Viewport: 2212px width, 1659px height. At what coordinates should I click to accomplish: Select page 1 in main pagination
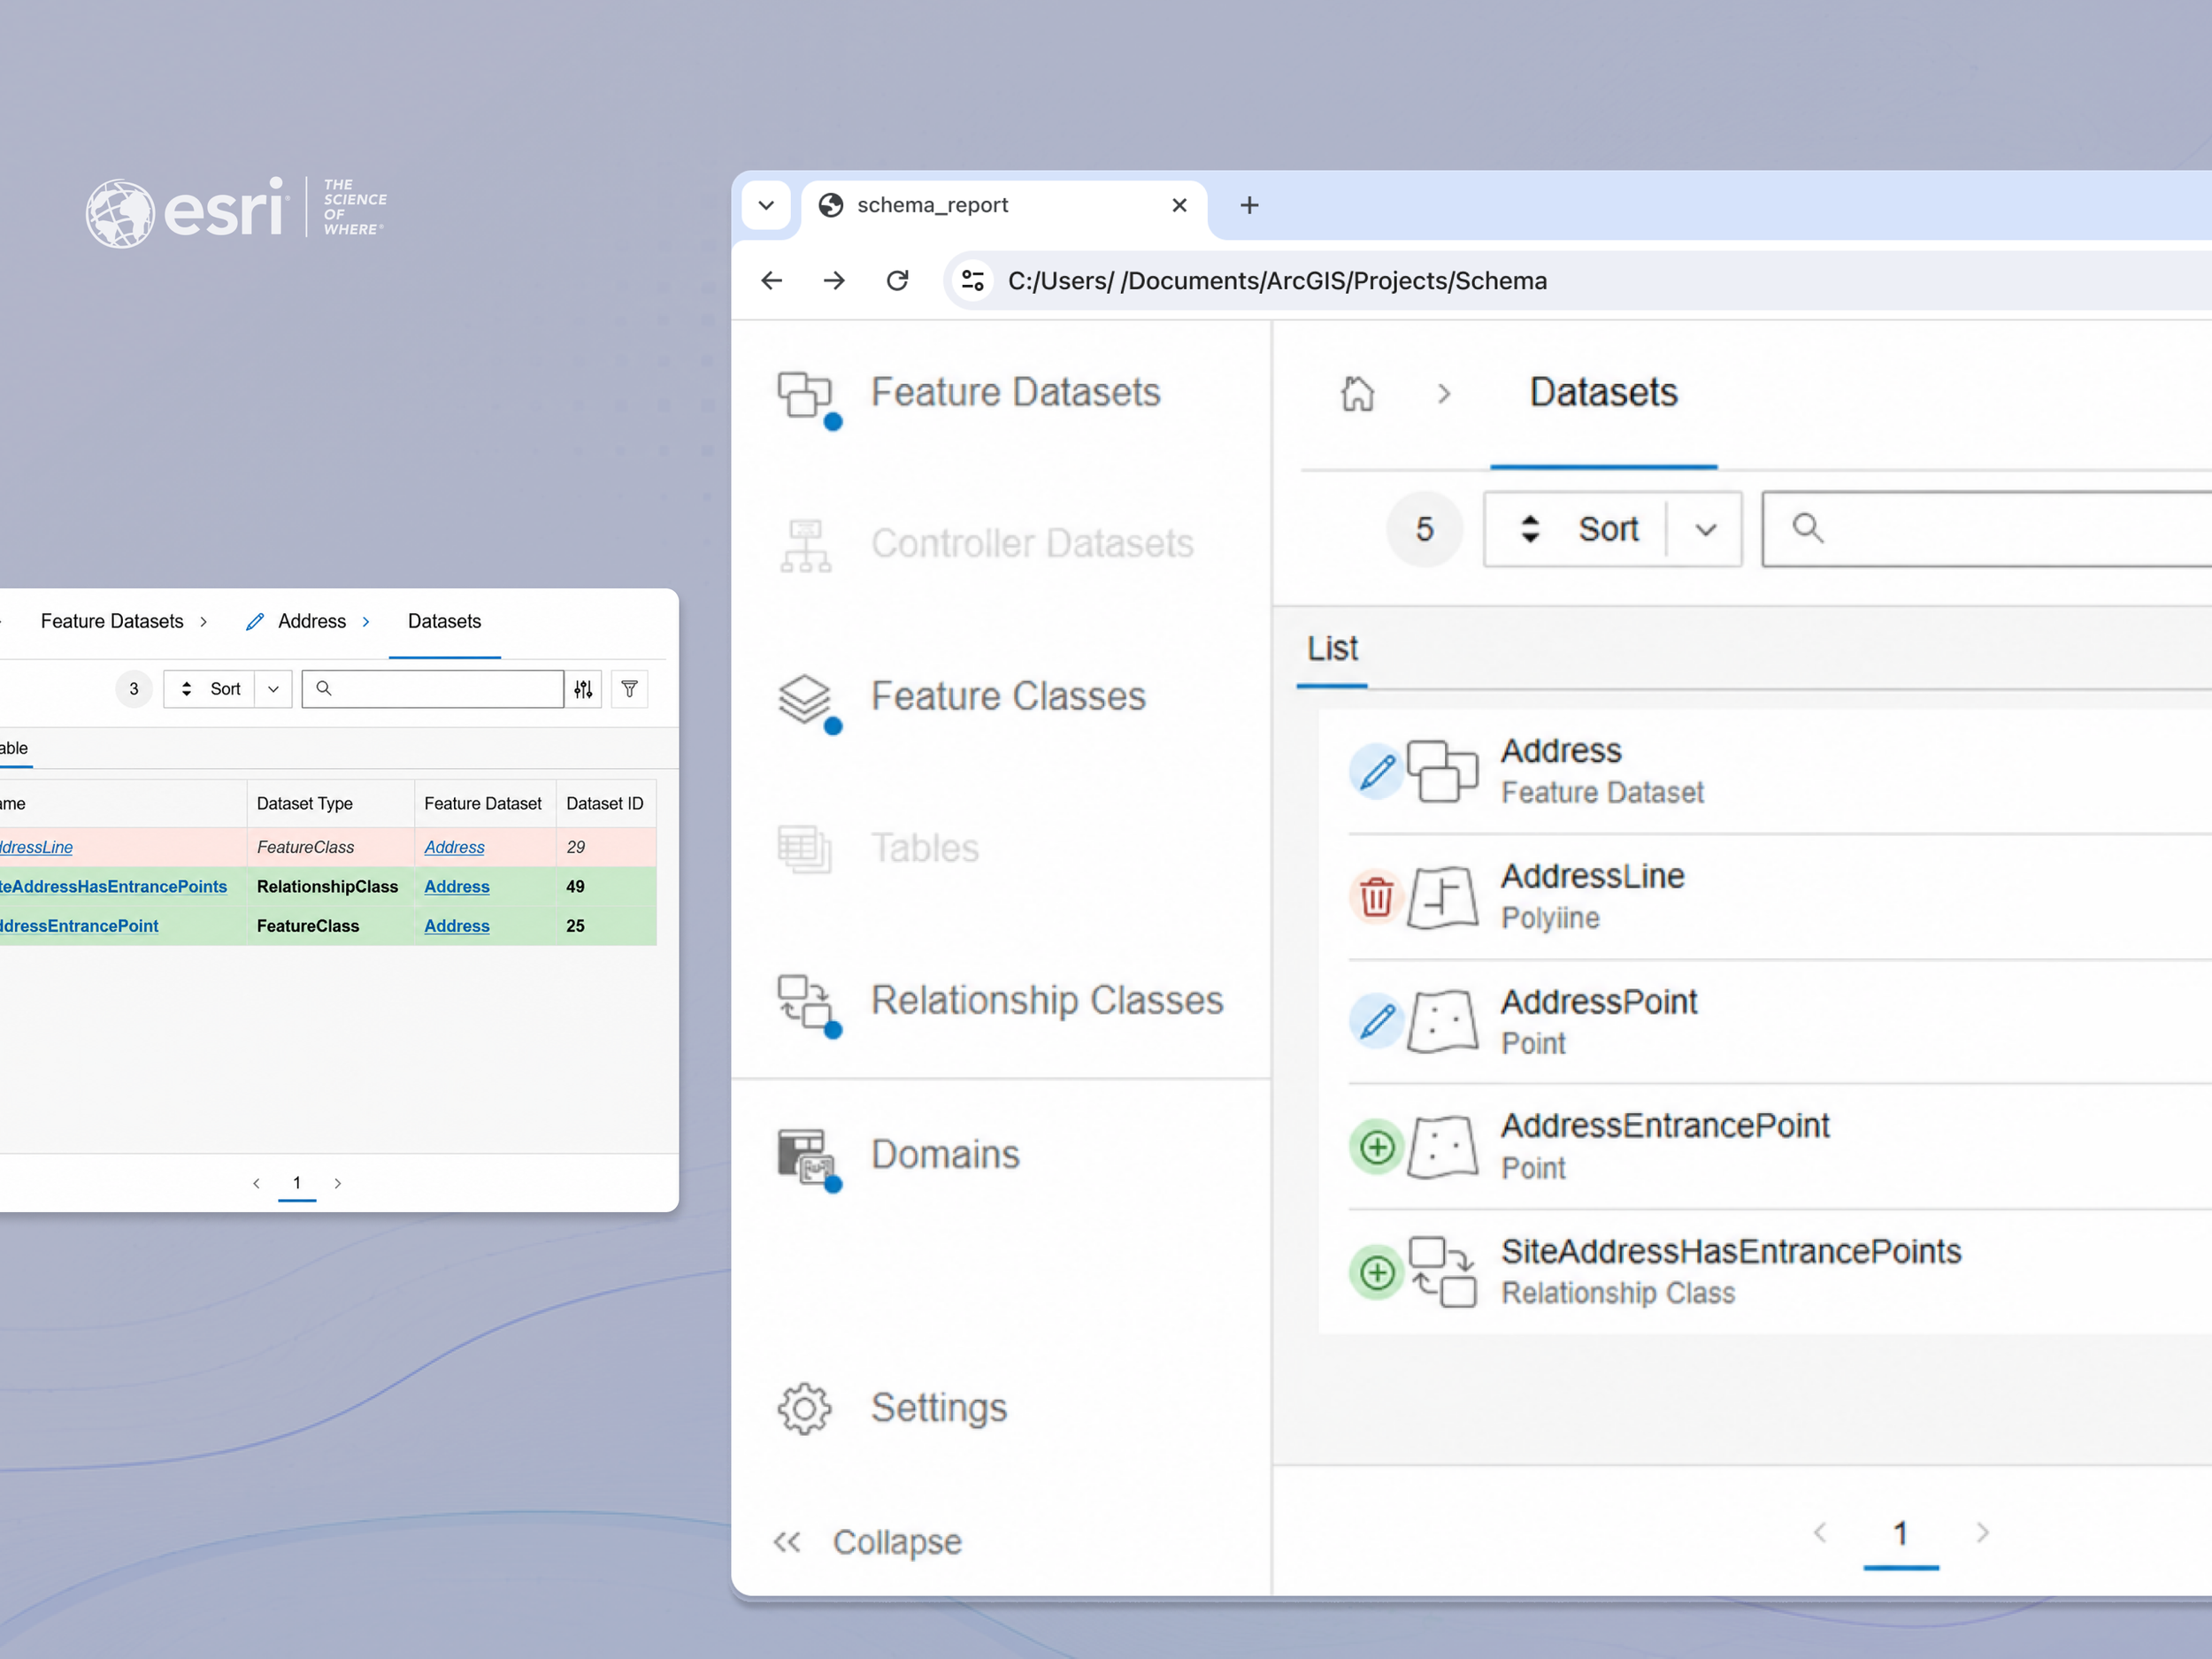[1901, 1536]
